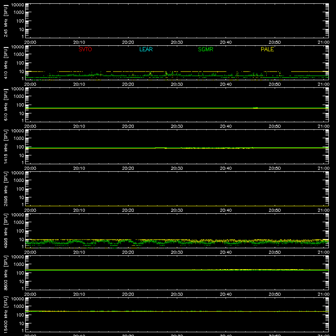Click the cyan LEAR legend label

[x=146, y=49]
